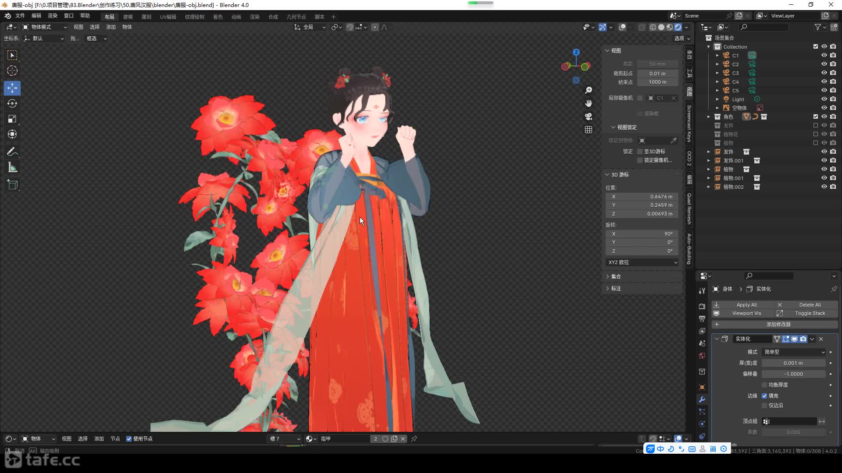This screenshot has width=842, height=473.
Task: Open the Modifiers properties wrench tab
Action: click(702, 399)
